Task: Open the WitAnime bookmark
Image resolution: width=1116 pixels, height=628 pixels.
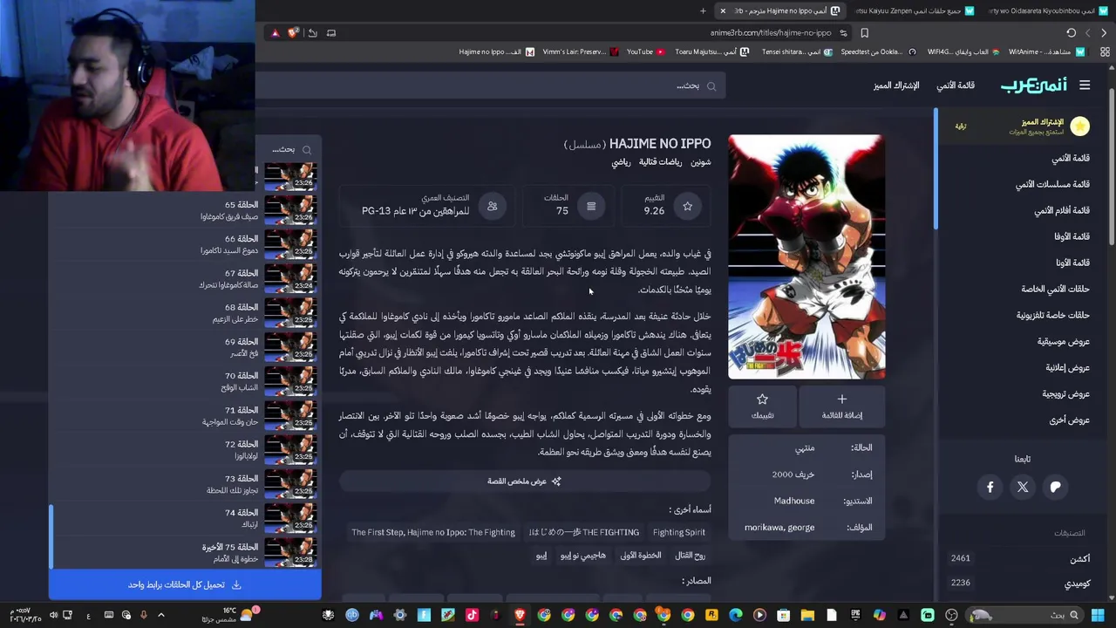Action: pos(1046,51)
